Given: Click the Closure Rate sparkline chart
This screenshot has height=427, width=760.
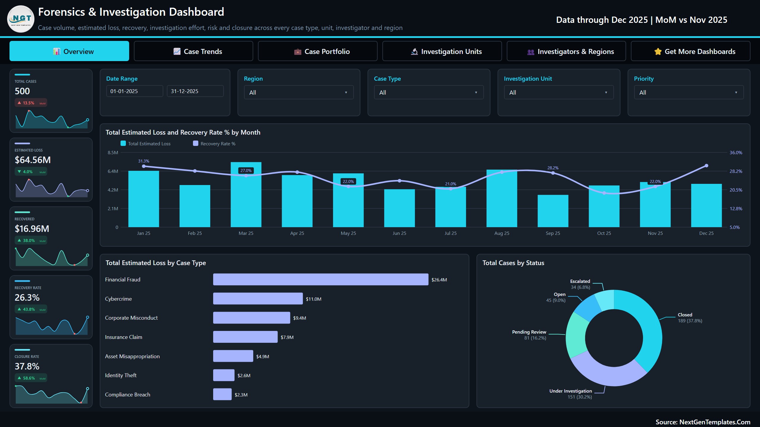Looking at the screenshot, I should click(x=52, y=394).
